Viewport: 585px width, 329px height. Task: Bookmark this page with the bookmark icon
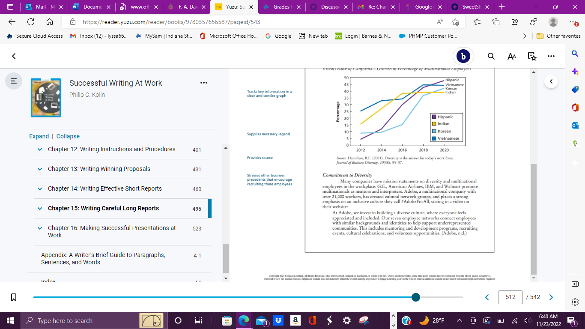tap(14, 297)
